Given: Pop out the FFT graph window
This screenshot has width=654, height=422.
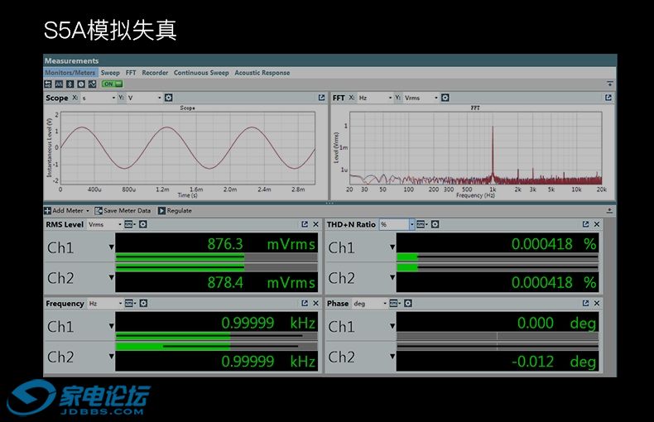Looking at the screenshot, I should [x=608, y=98].
